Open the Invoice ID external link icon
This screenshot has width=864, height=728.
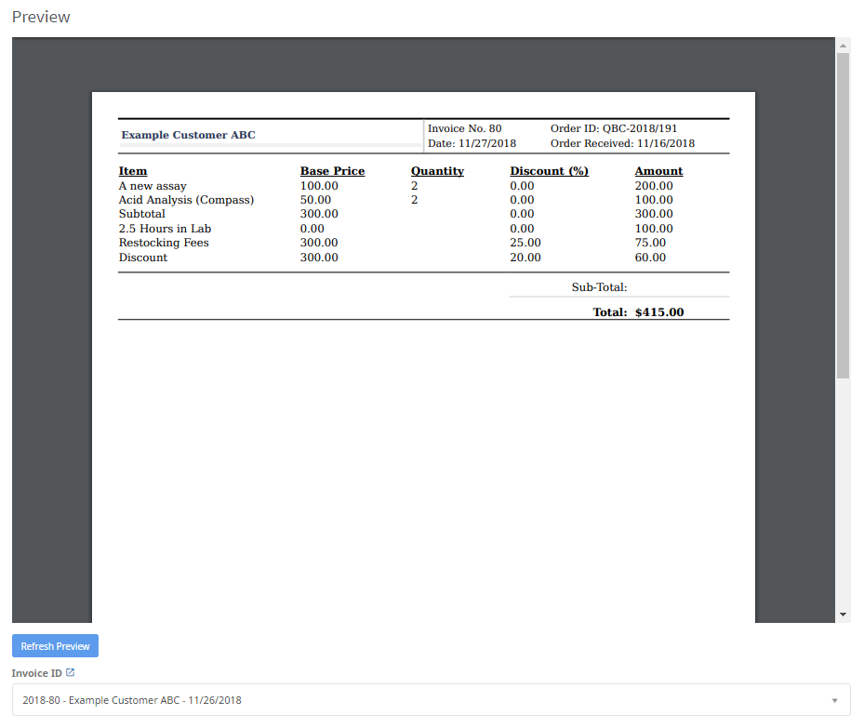click(70, 673)
